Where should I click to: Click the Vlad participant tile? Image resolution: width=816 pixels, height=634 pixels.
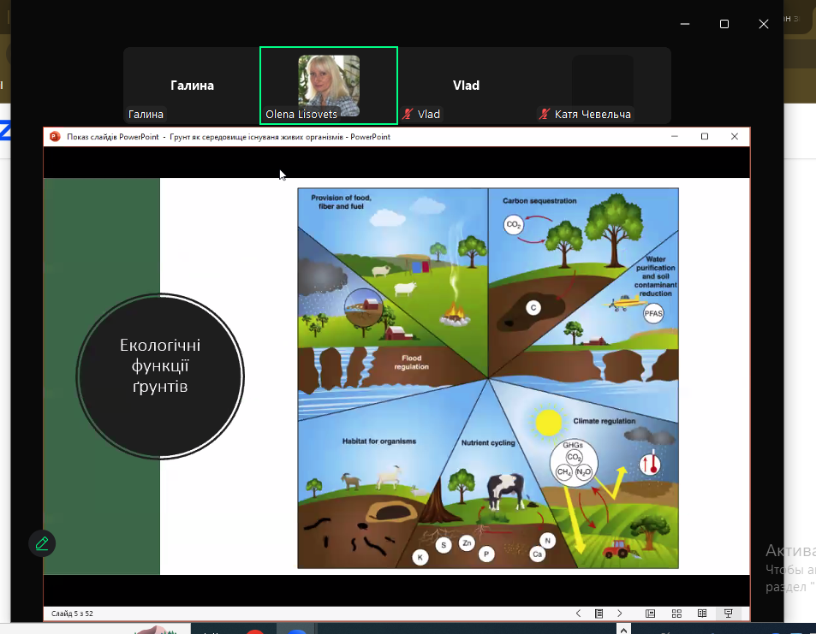466,86
